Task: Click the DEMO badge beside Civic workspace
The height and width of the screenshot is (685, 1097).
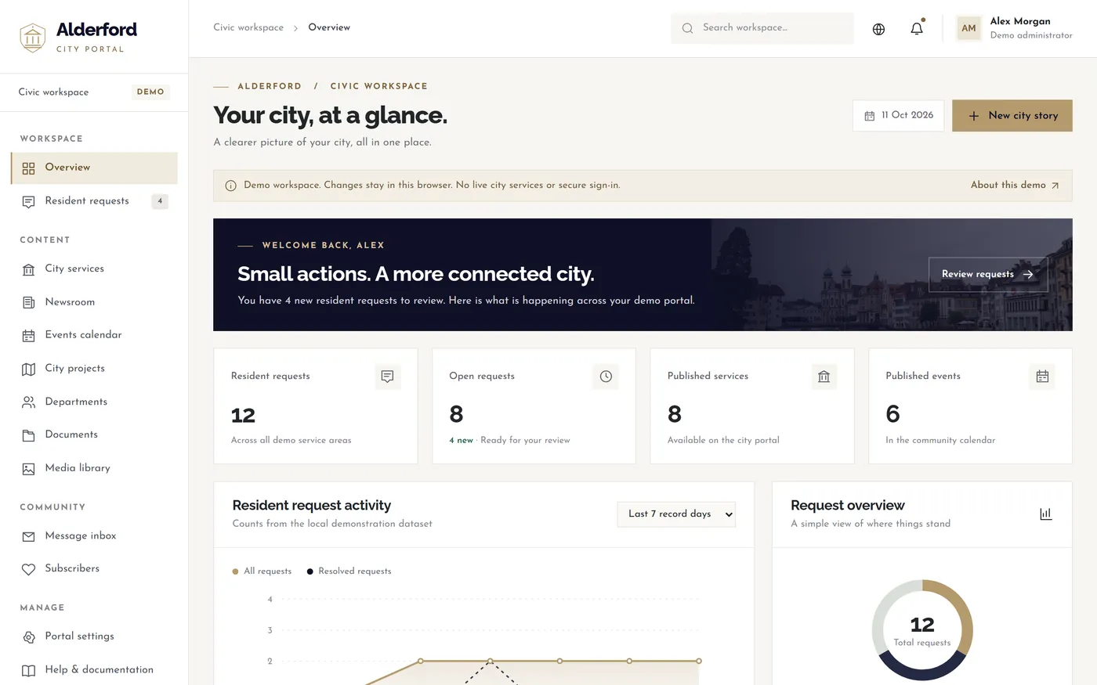Action: point(150,92)
